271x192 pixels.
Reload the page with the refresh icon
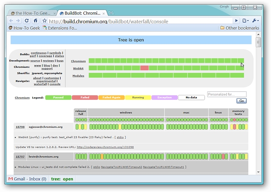click(x=27, y=21)
